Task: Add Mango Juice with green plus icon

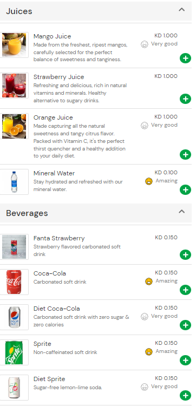Action: tap(185, 58)
